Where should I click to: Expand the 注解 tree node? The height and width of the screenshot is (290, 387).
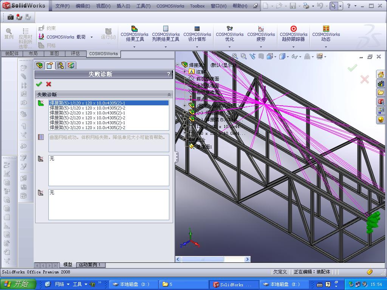[x=184, y=71]
